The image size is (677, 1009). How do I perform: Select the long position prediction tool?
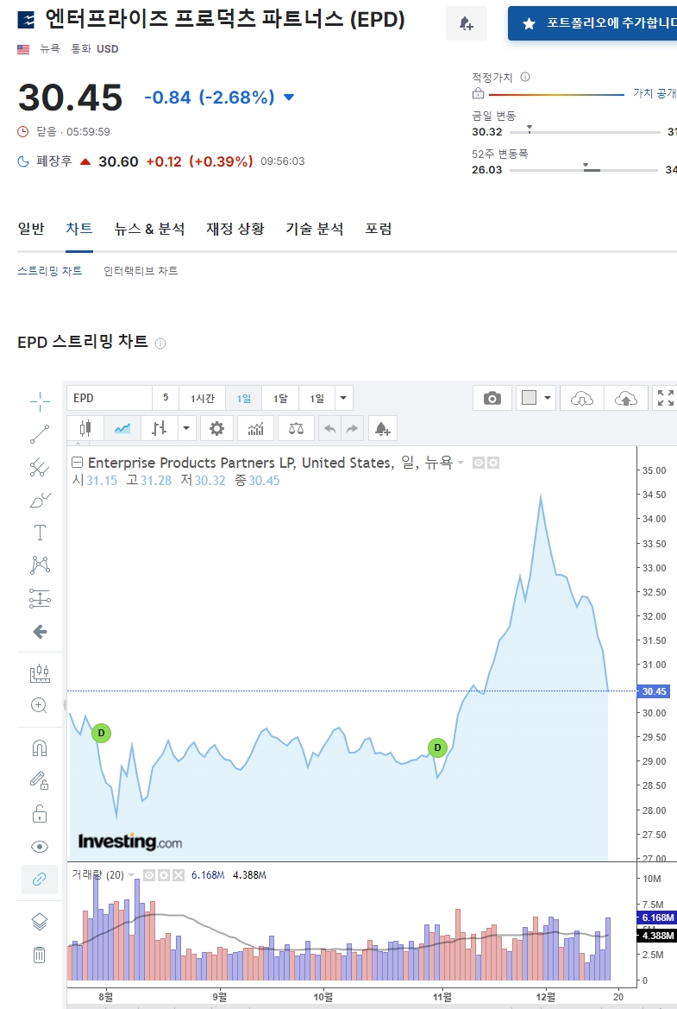click(x=40, y=598)
